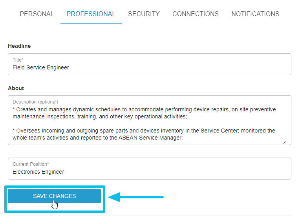Click inside the Description text area
This screenshot has height=216, width=300.
coord(150,120)
